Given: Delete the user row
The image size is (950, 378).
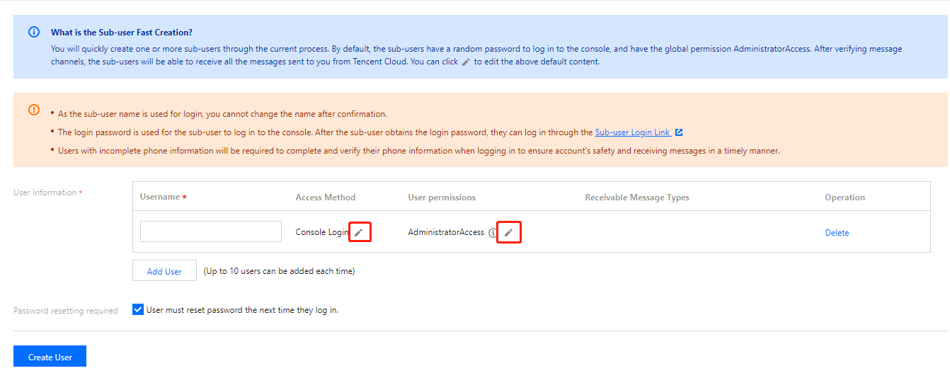Looking at the screenshot, I should [x=837, y=233].
